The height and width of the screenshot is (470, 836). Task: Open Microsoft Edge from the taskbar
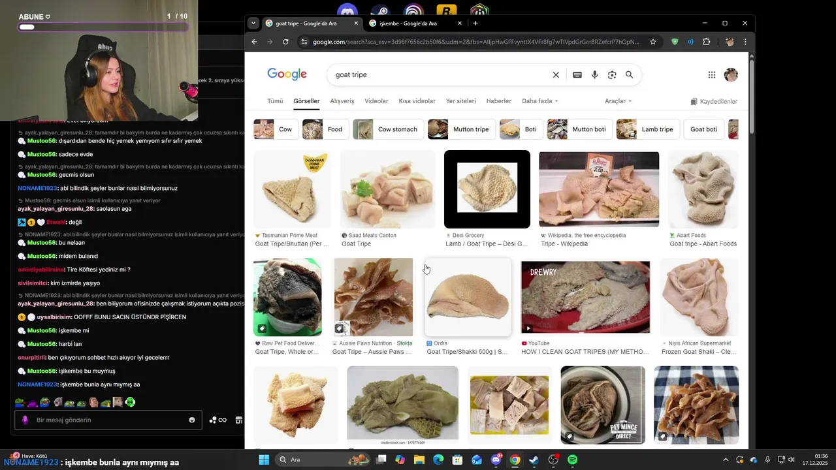coord(438,460)
